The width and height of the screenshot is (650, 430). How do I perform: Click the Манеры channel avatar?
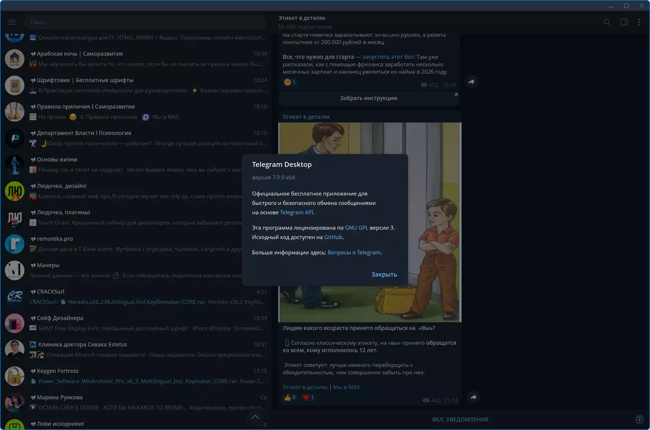pos(15,270)
